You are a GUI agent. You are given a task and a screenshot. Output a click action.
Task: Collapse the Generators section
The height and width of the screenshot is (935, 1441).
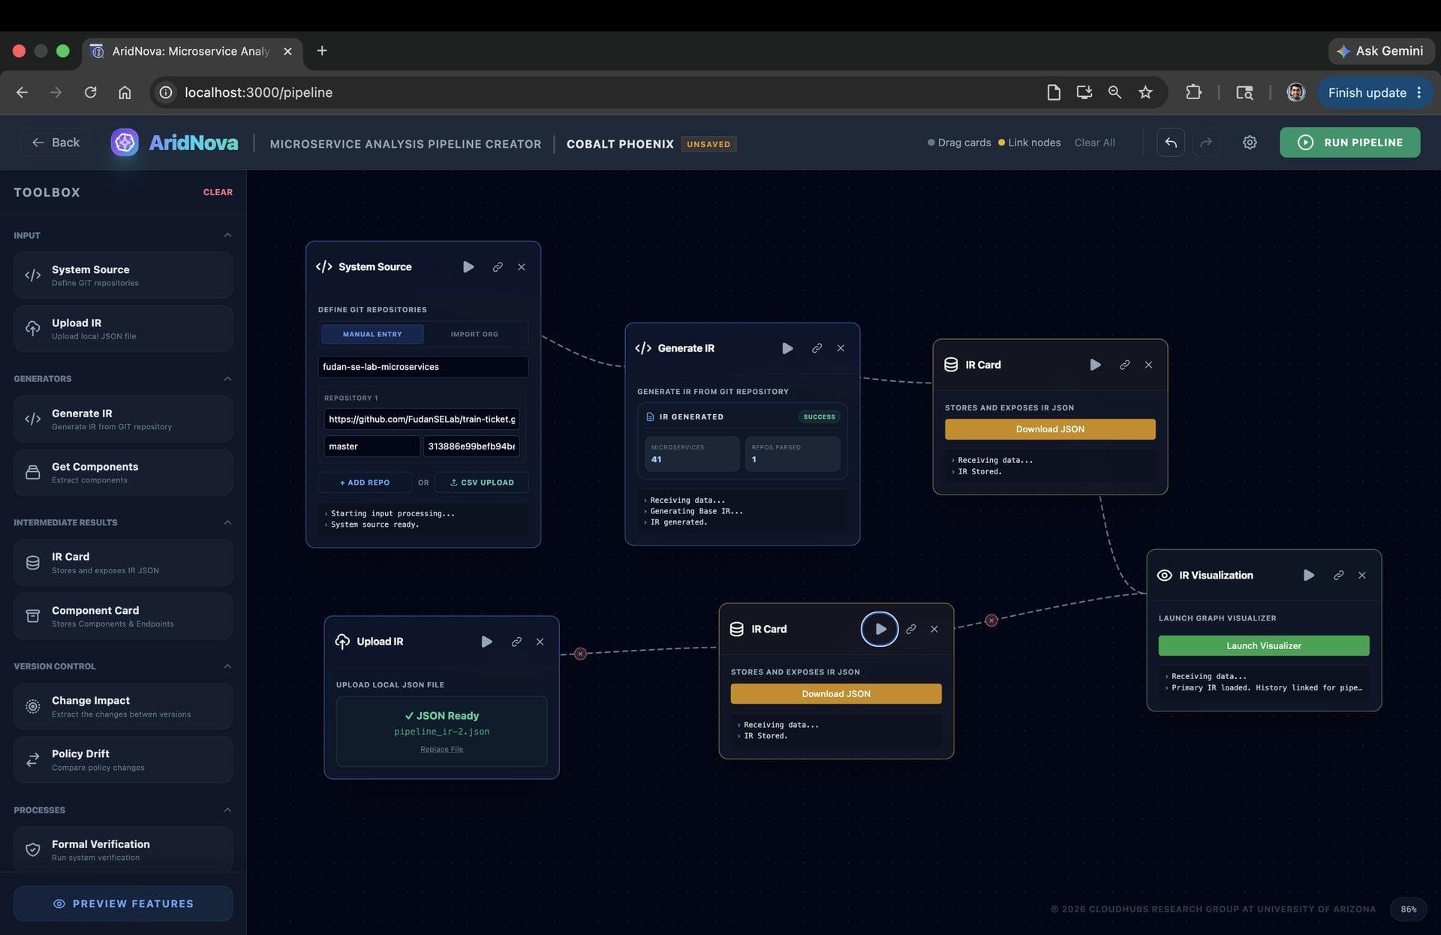(227, 379)
